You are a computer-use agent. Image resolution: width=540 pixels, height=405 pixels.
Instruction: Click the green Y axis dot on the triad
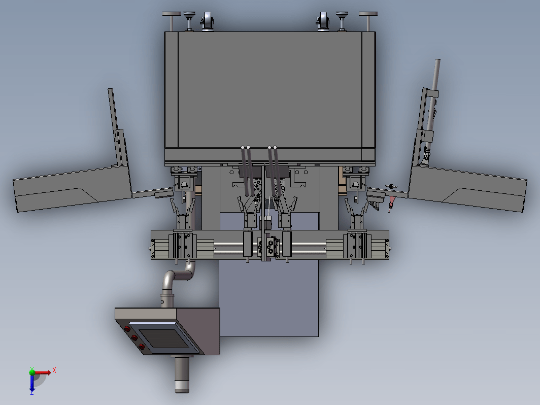click(x=32, y=372)
